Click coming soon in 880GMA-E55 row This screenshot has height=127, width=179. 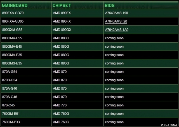[x=114, y=38]
